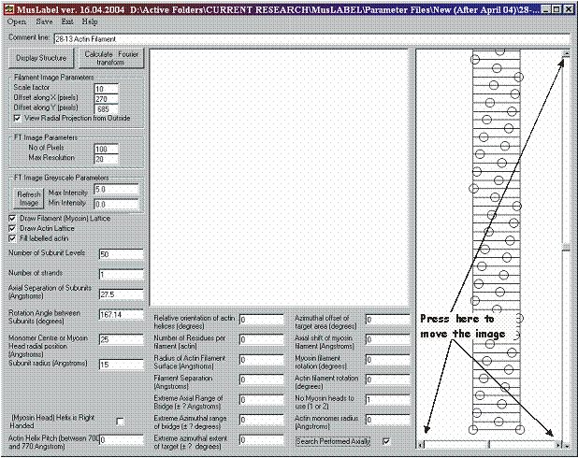Viewport: 578px width, 458px height.
Task: Open the Open menu
Action: click(17, 21)
